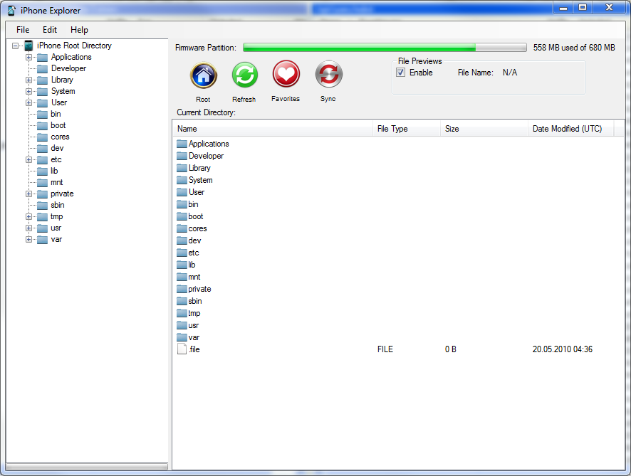Click the tree panel horizontal scrollbar
631x476 pixels.
pos(87,466)
